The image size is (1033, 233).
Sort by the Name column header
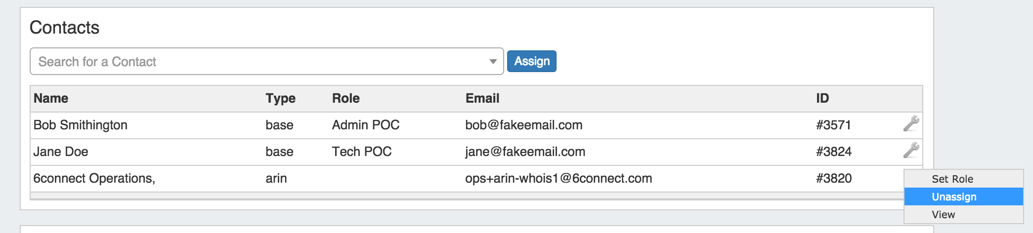coord(51,98)
